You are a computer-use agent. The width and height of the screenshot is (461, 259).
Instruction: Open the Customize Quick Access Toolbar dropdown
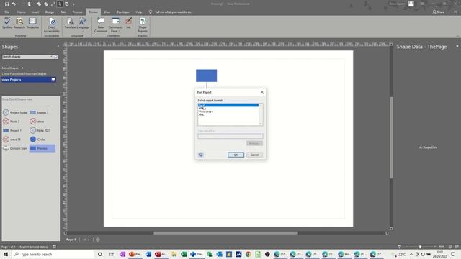pos(73,4)
